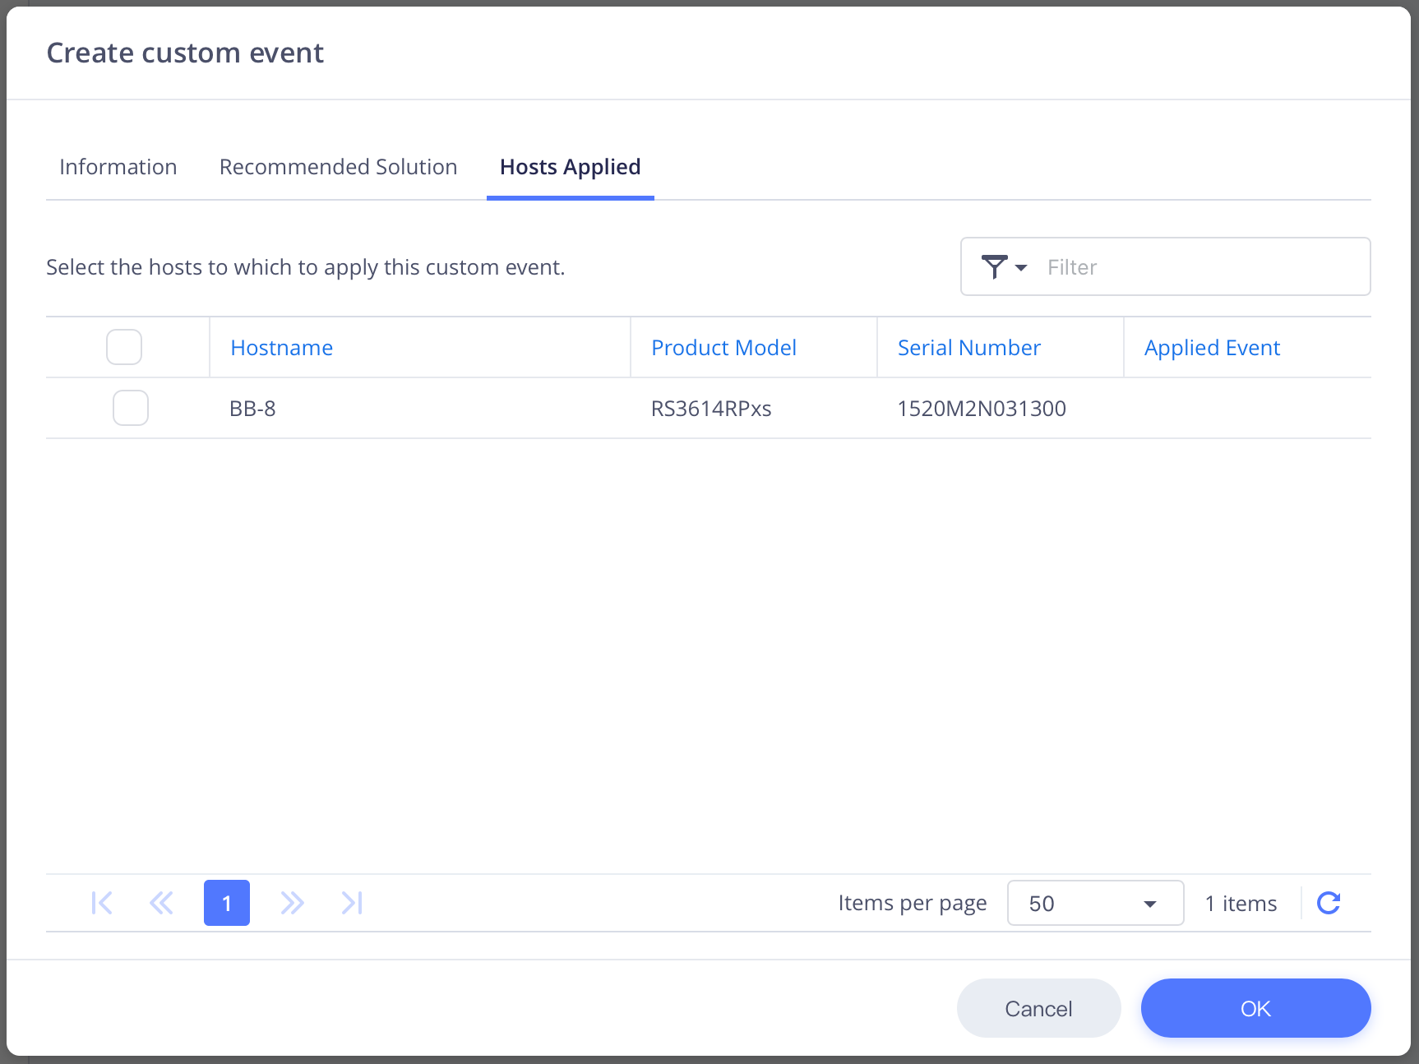Cancel the custom event dialog
Screen dimensions: 1419x1064
(x=1038, y=1008)
